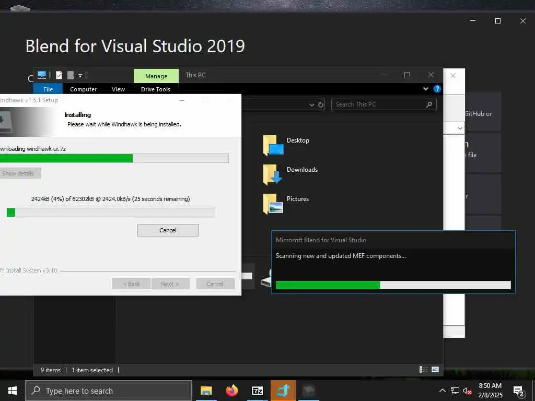Open dropdown in Blend dialog behind Explorer
This screenshot has width=535, height=401.
(460, 128)
